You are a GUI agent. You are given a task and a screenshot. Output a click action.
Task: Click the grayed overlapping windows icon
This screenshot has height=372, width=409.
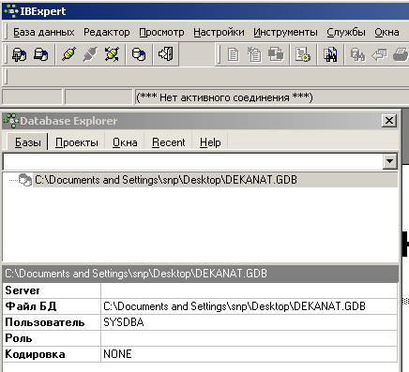[276, 55]
